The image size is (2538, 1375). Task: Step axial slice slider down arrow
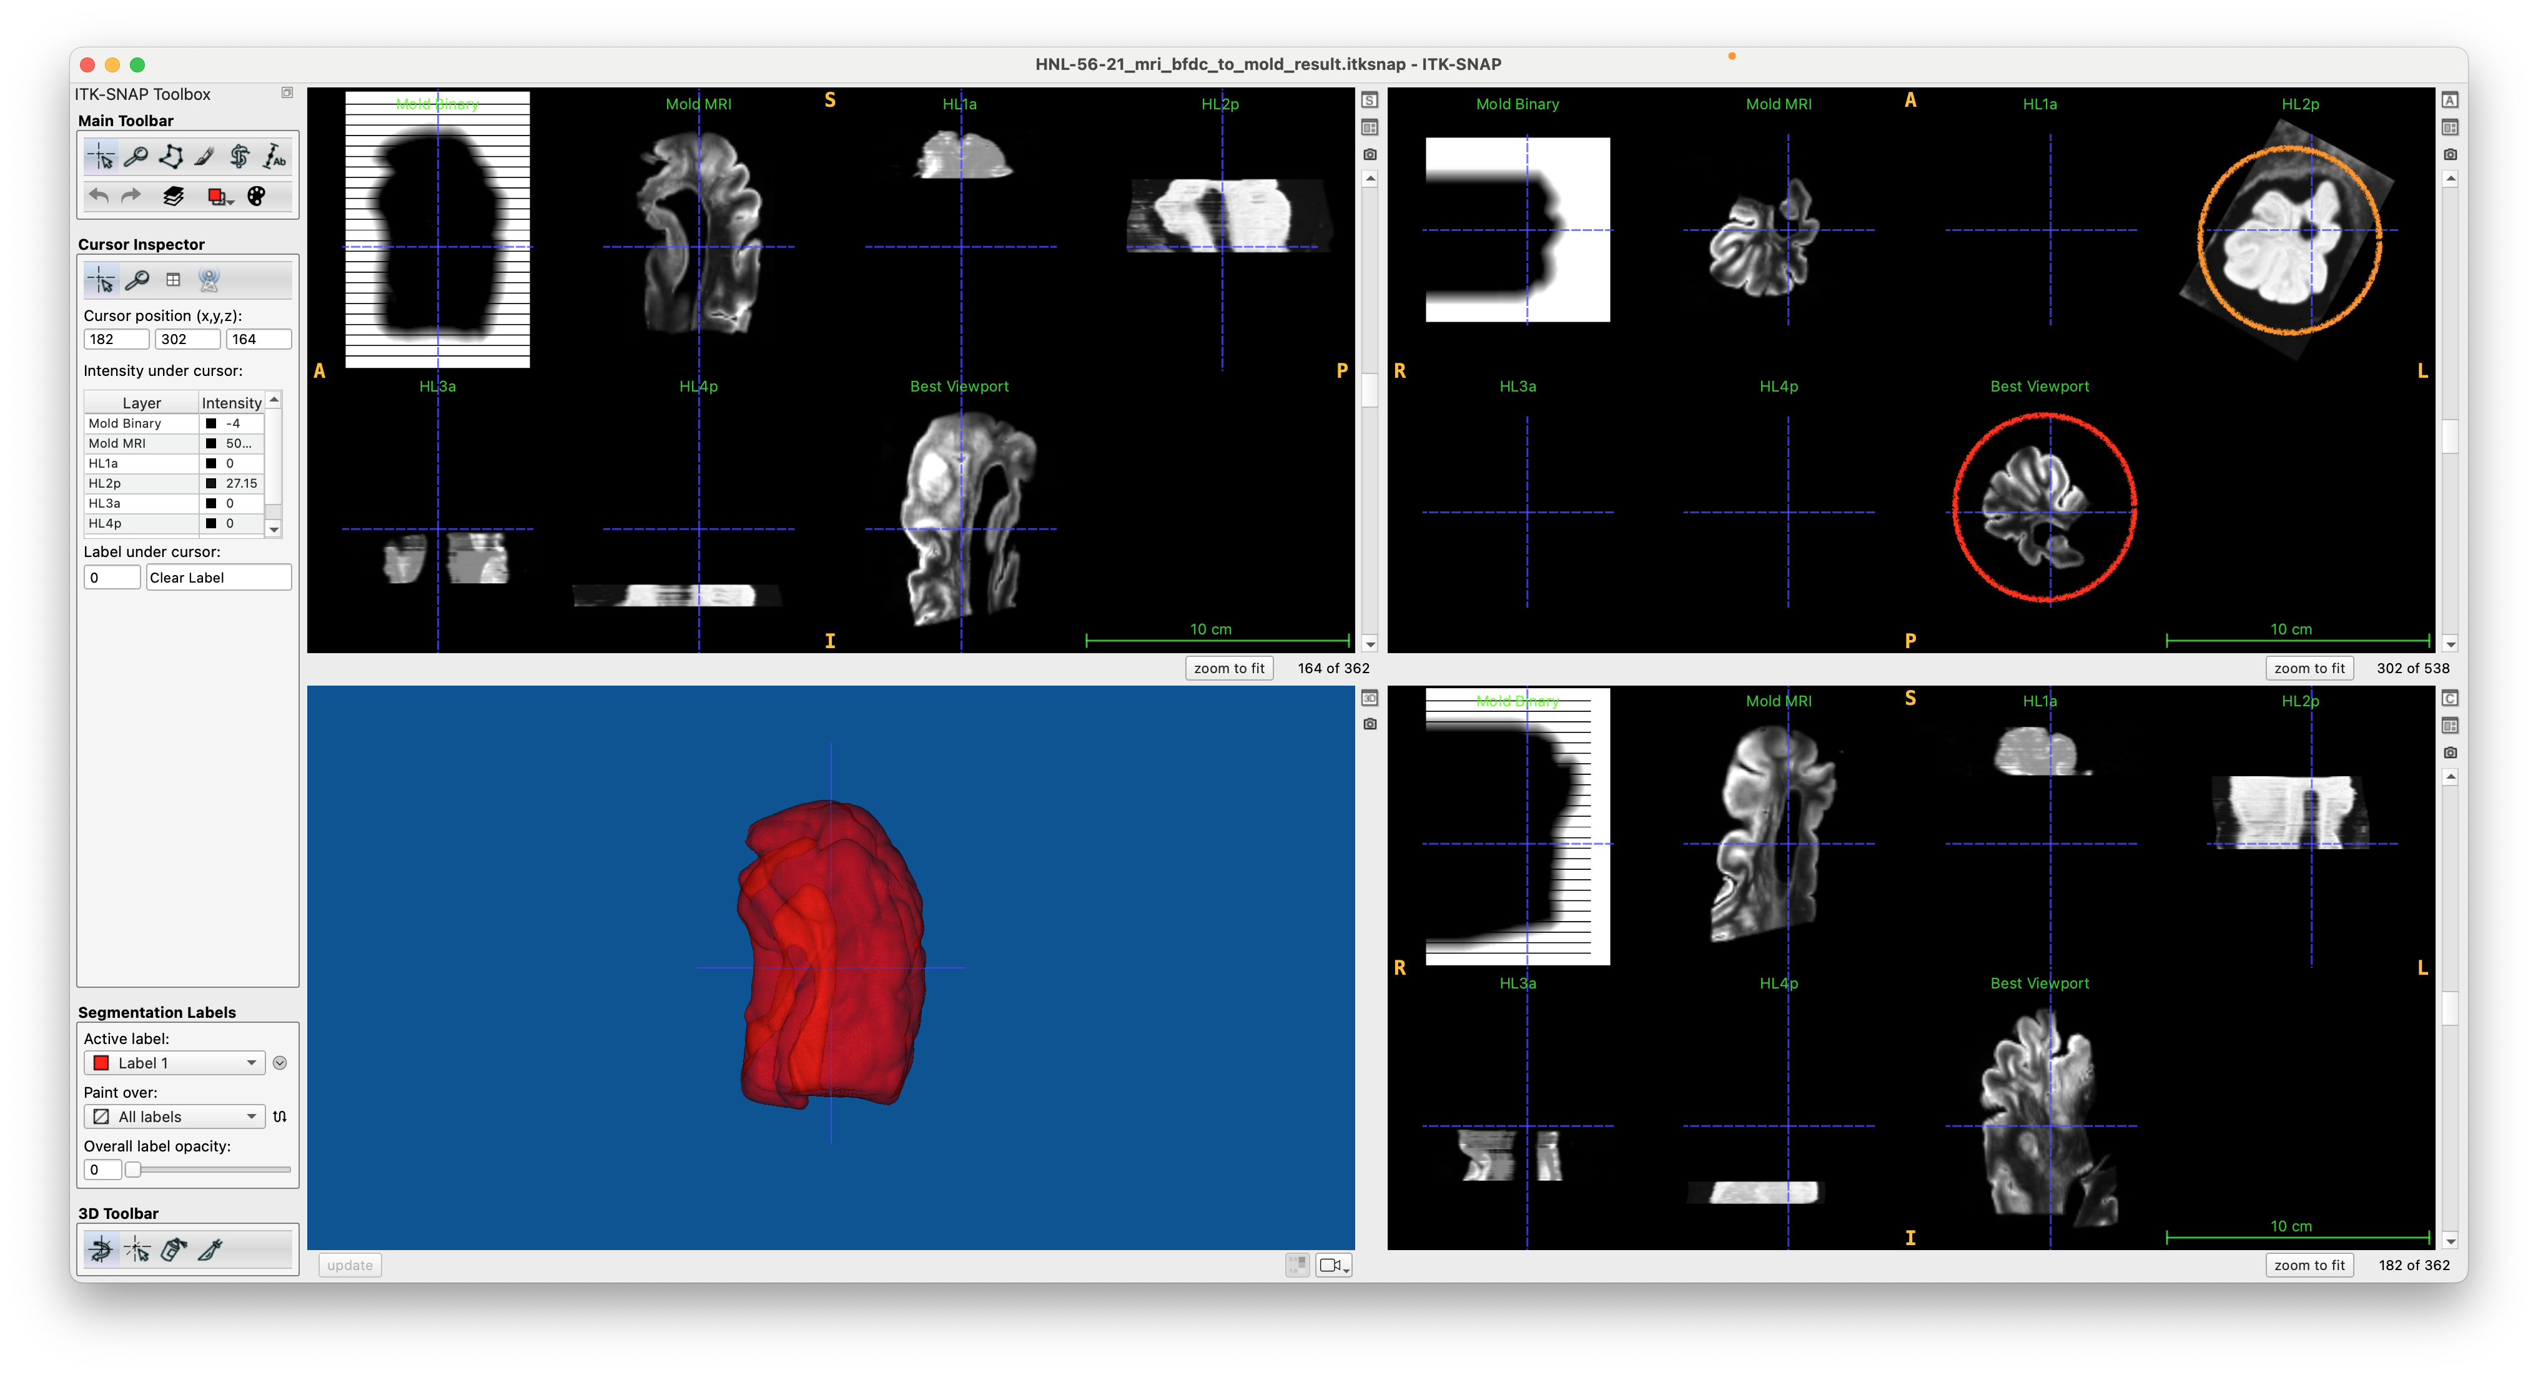coord(2451,644)
